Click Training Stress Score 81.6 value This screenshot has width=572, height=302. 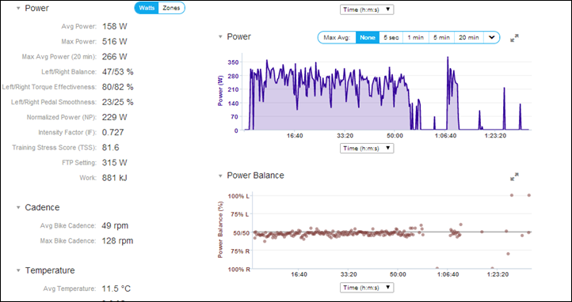point(111,148)
